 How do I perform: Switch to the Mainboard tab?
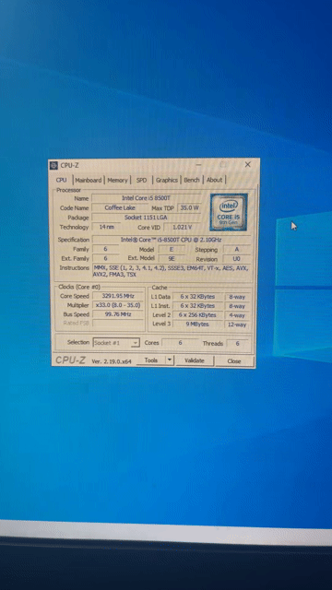89,180
